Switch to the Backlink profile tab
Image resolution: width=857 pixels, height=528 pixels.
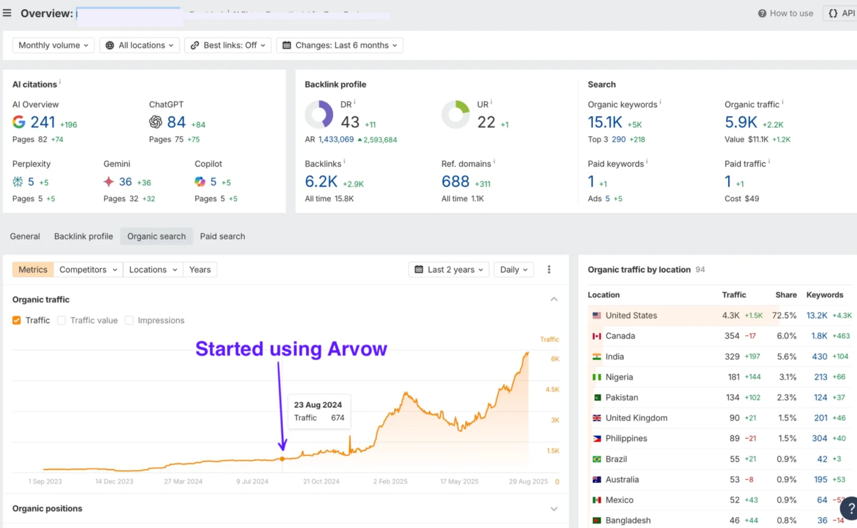pos(83,237)
